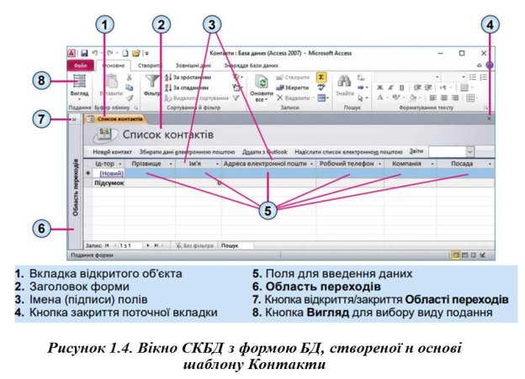
Task: Click the Підсумки sigma icon
Action: coord(321,76)
